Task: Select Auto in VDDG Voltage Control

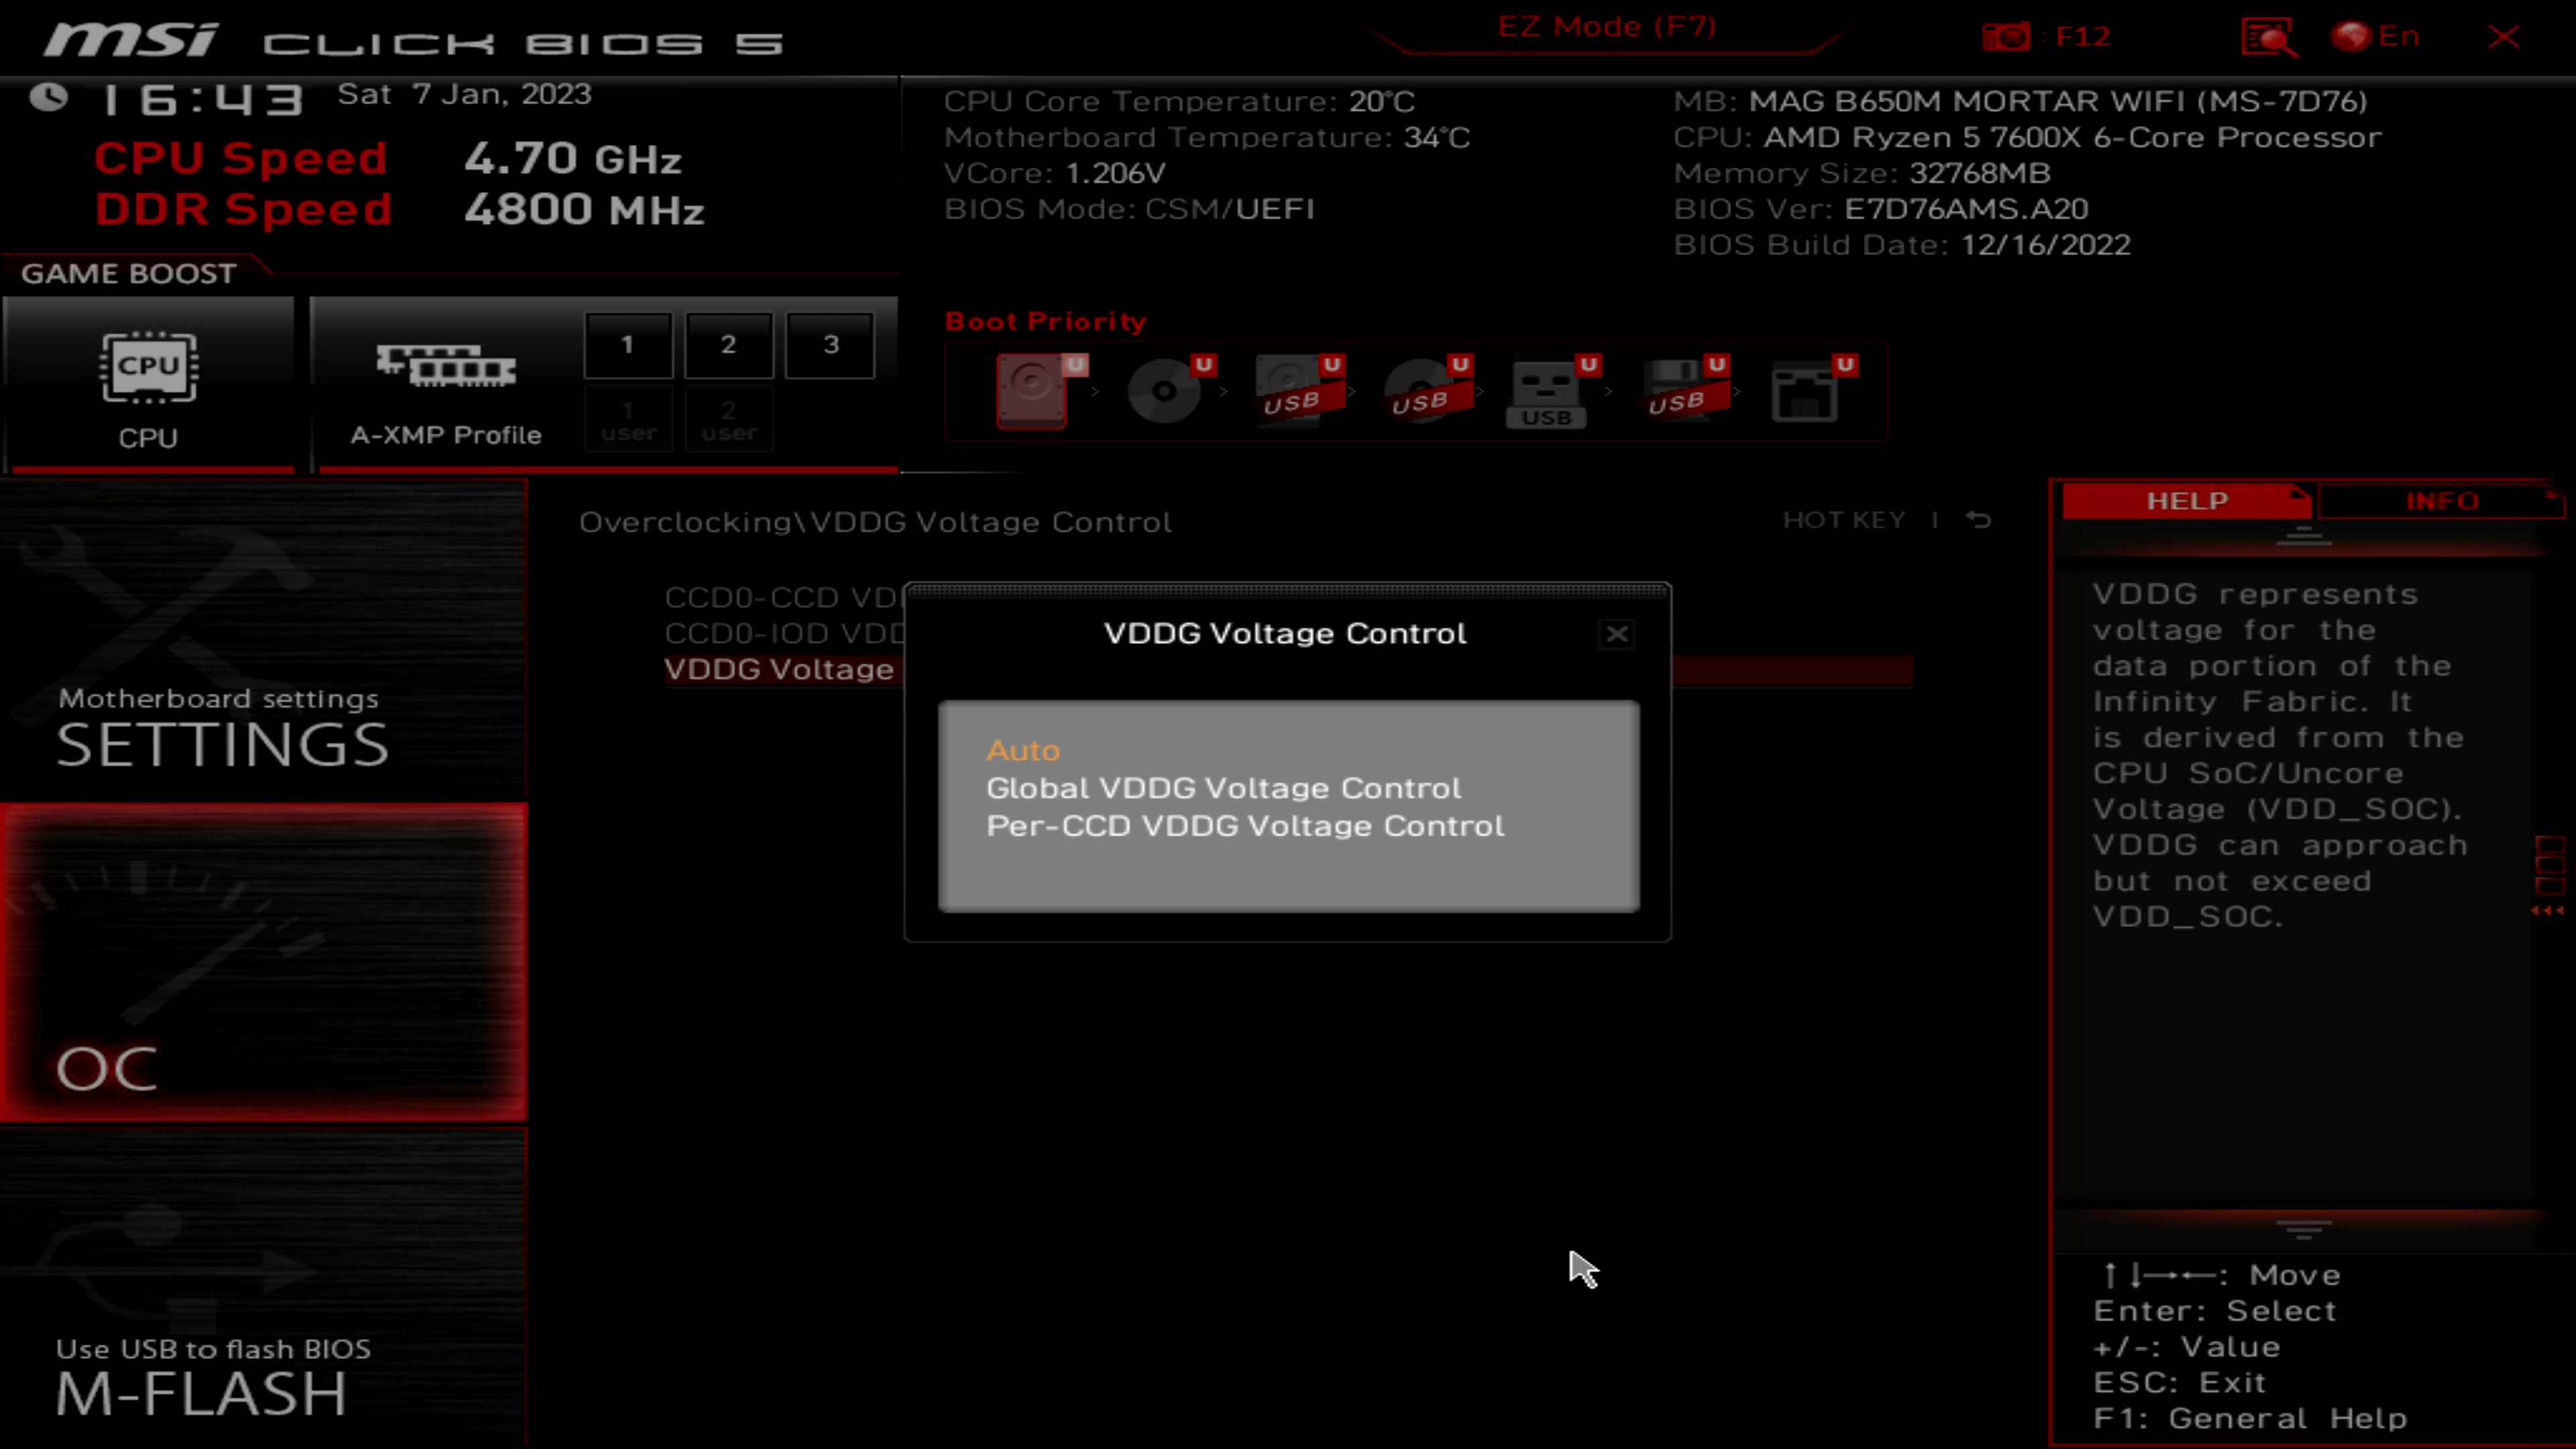Action: click(x=1021, y=749)
